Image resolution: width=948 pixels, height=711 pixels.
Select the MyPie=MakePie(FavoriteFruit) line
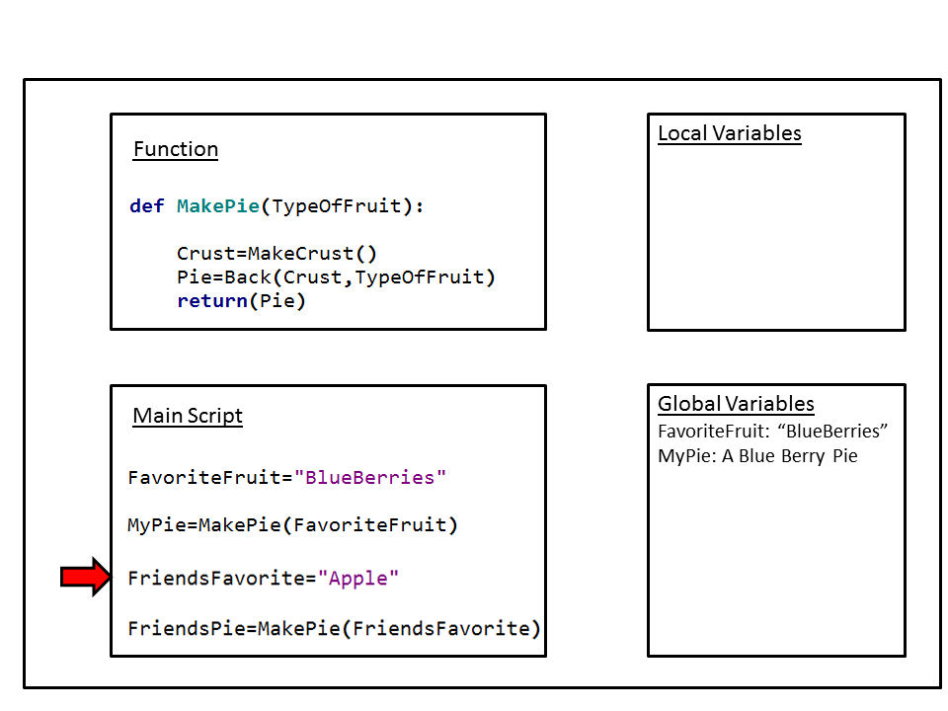click(x=292, y=525)
